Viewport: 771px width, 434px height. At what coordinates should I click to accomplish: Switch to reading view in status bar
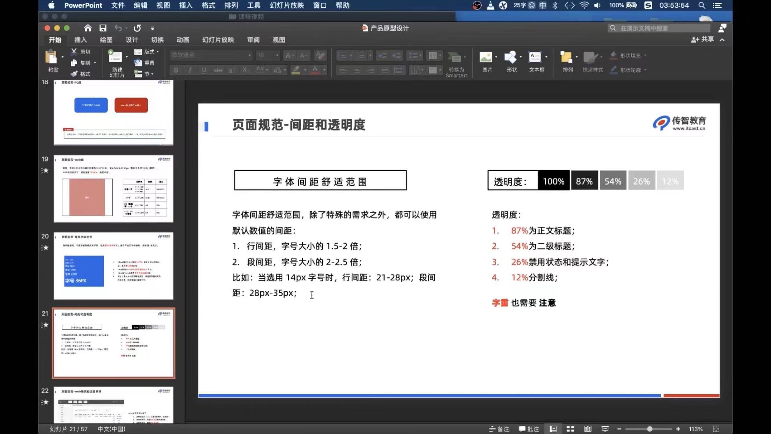588,429
